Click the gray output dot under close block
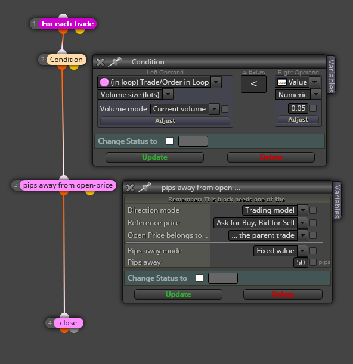353x364 pixels. pos(74,330)
